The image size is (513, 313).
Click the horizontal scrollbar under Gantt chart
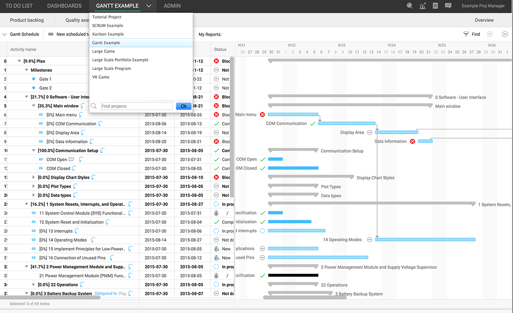[305, 297]
